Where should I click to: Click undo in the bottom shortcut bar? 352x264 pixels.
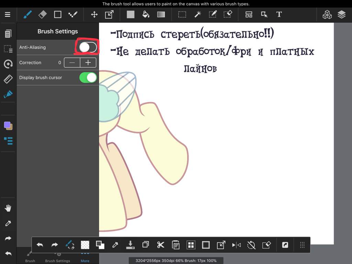pyautogui.click(x=40, y=245)
